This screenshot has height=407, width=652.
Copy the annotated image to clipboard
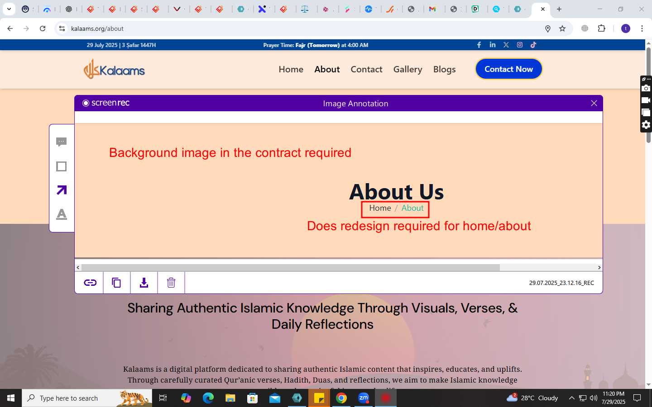point(116,283)
